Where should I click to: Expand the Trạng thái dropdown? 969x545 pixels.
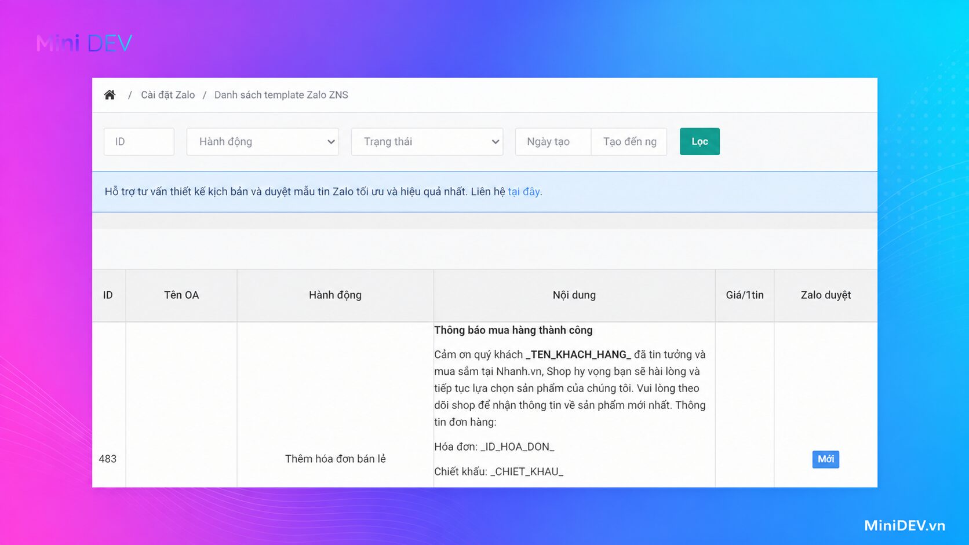pos(427,141)
